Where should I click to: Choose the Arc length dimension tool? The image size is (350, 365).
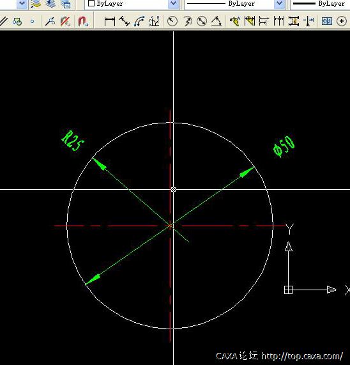pos(139,21)
